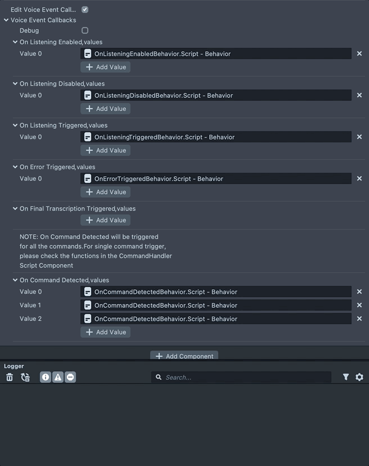
Task: Clear the Logger with the trash icon
Action: (10, 377)
